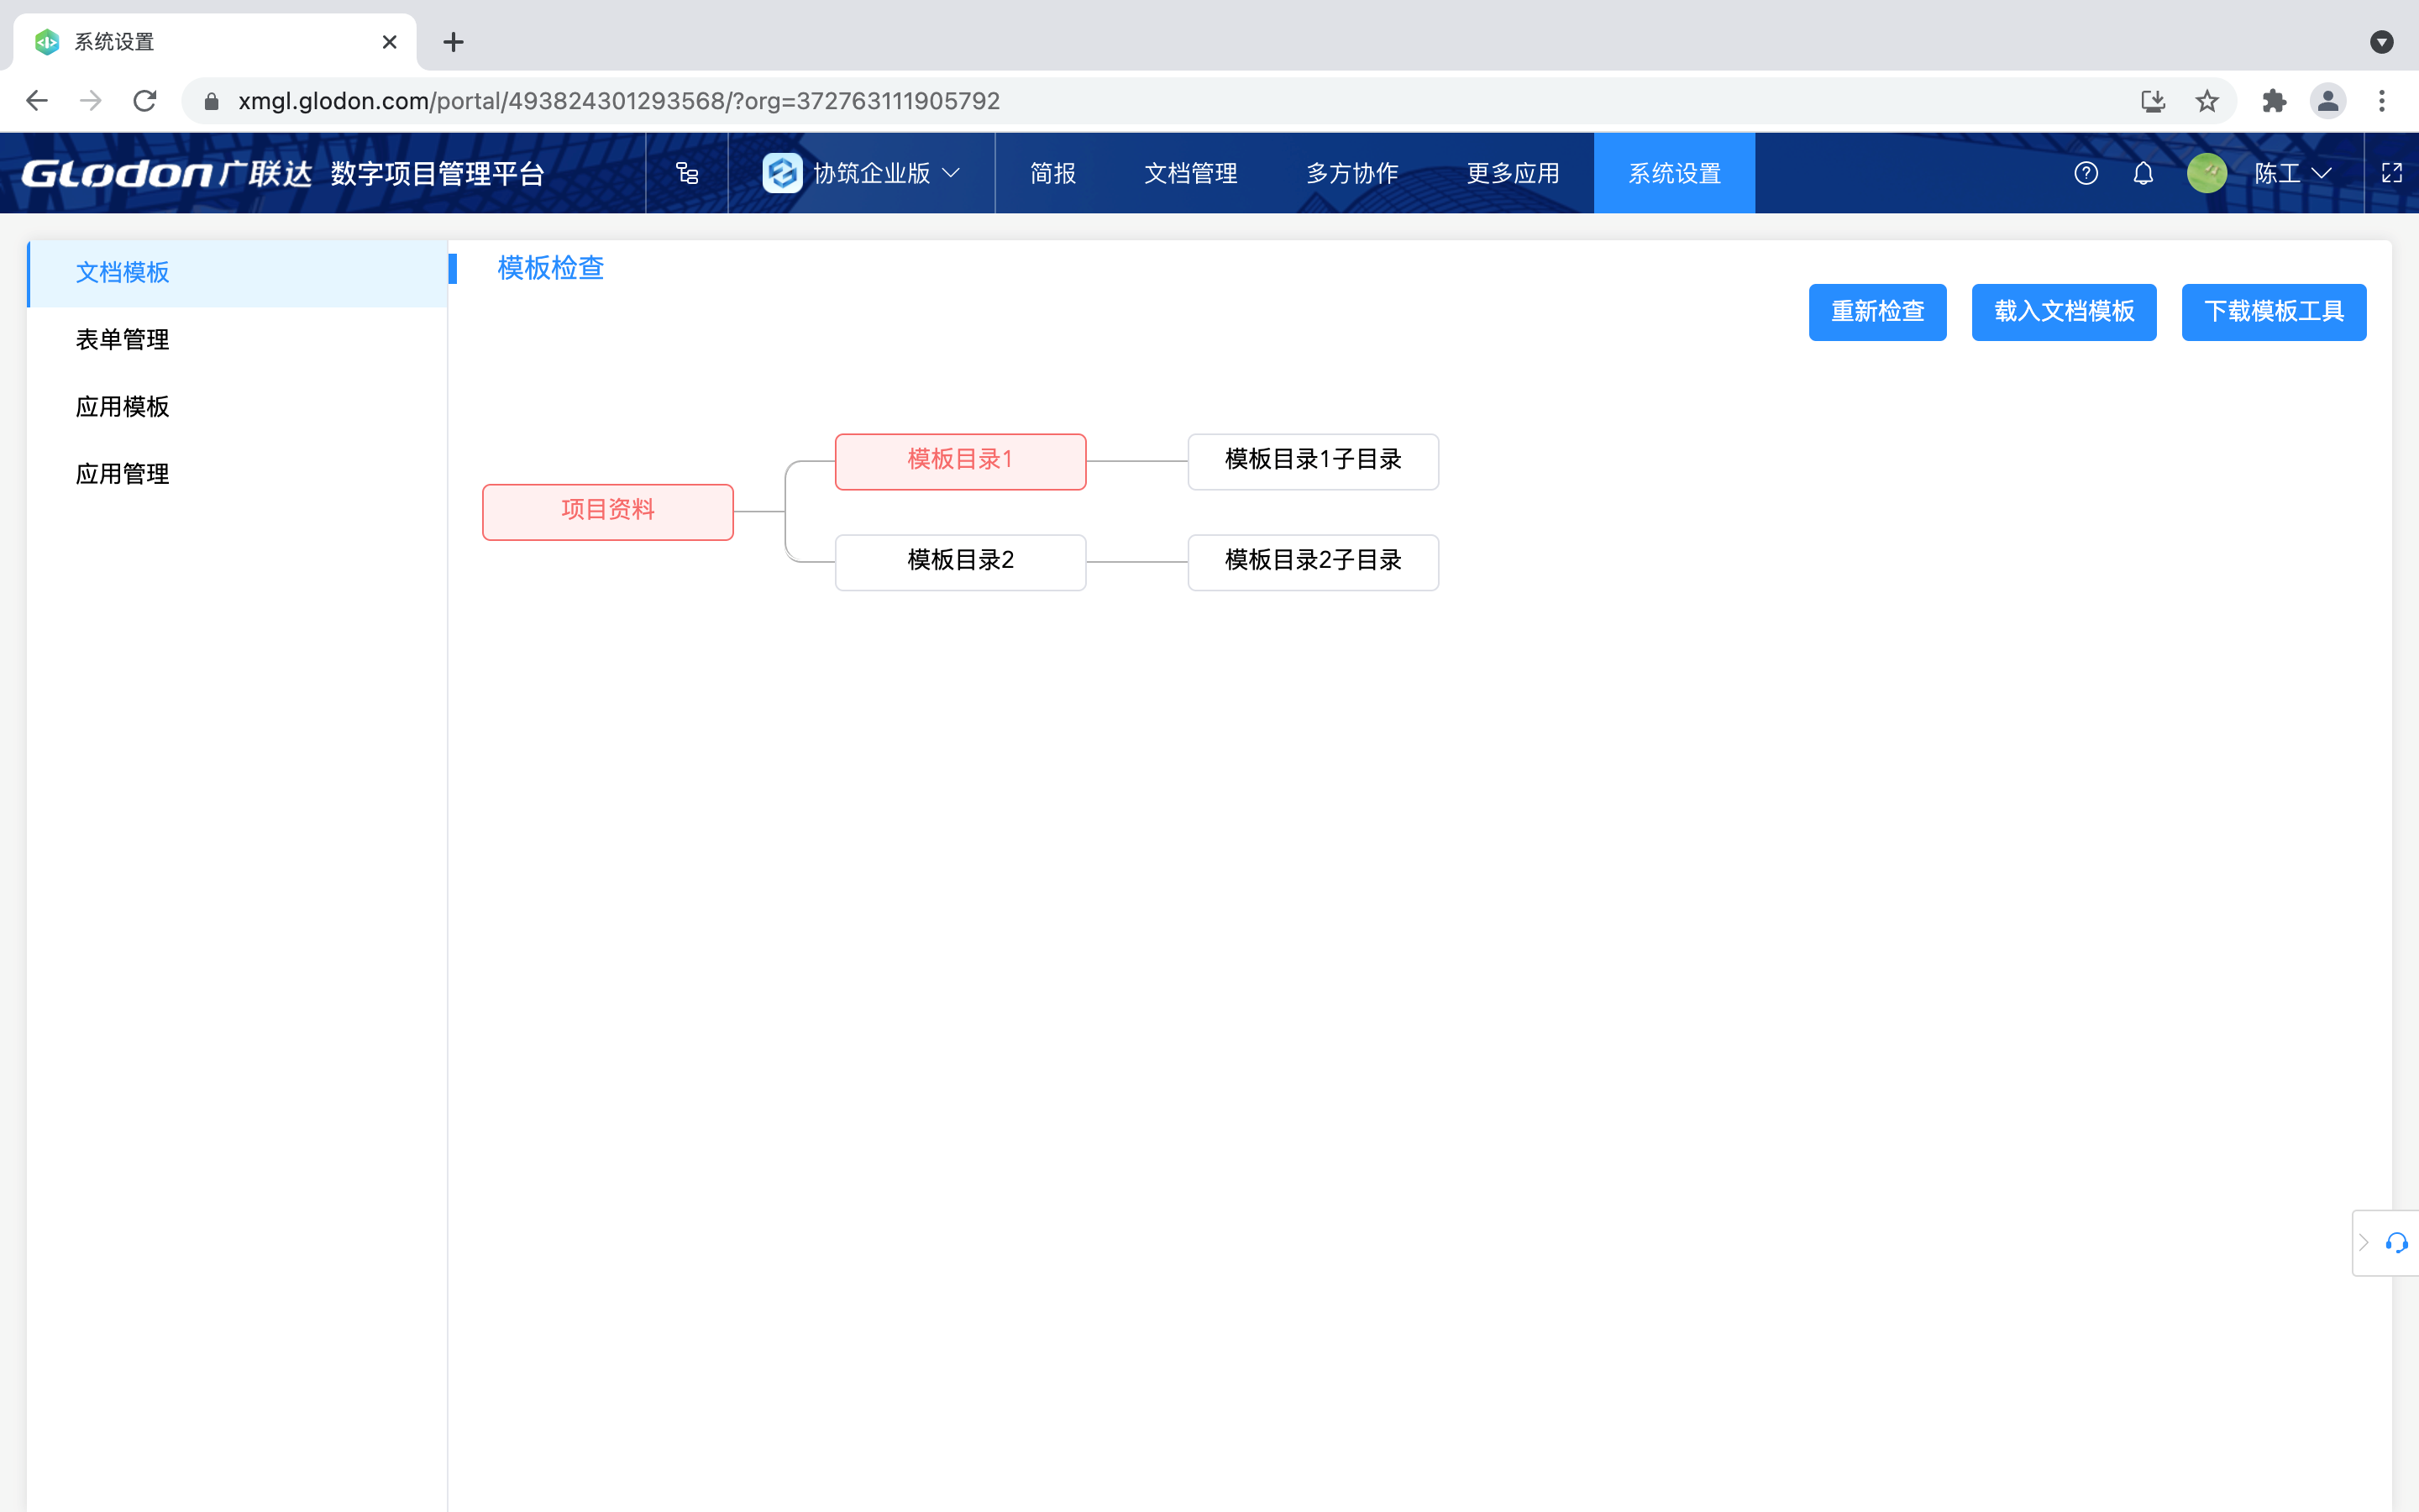This screenshot has width=2419, height=1512.
Task: Reload the page with the refresh icon
Action: [x=144, y=100]
